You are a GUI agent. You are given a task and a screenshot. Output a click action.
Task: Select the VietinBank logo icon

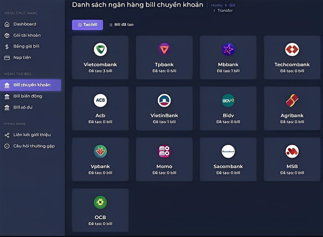point(164,101)
